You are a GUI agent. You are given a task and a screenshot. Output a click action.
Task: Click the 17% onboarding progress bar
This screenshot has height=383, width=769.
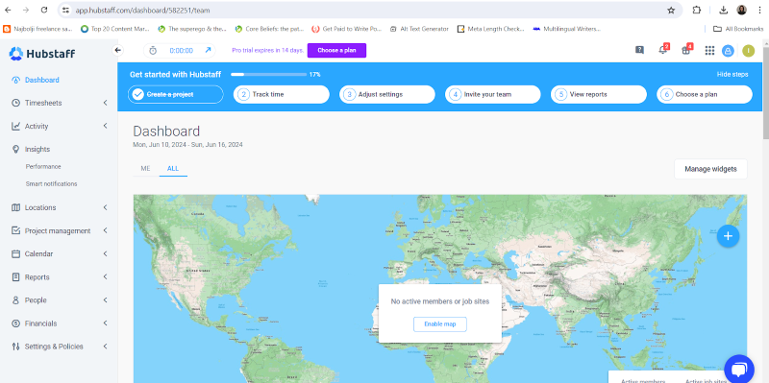(269, 75)
